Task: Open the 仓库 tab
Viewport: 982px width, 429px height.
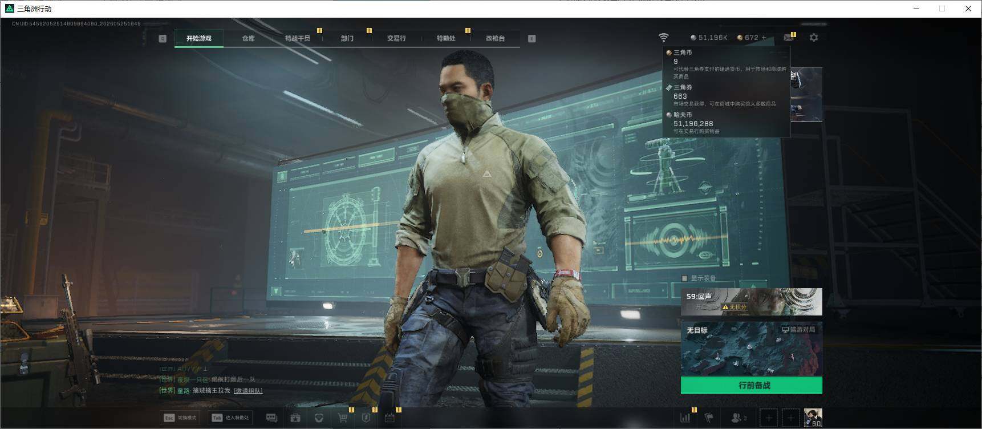Action: click(248, 38)
